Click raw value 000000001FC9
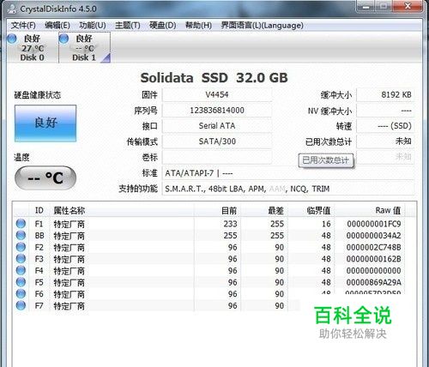Screen dimensions: 429x367 point(374,224)
